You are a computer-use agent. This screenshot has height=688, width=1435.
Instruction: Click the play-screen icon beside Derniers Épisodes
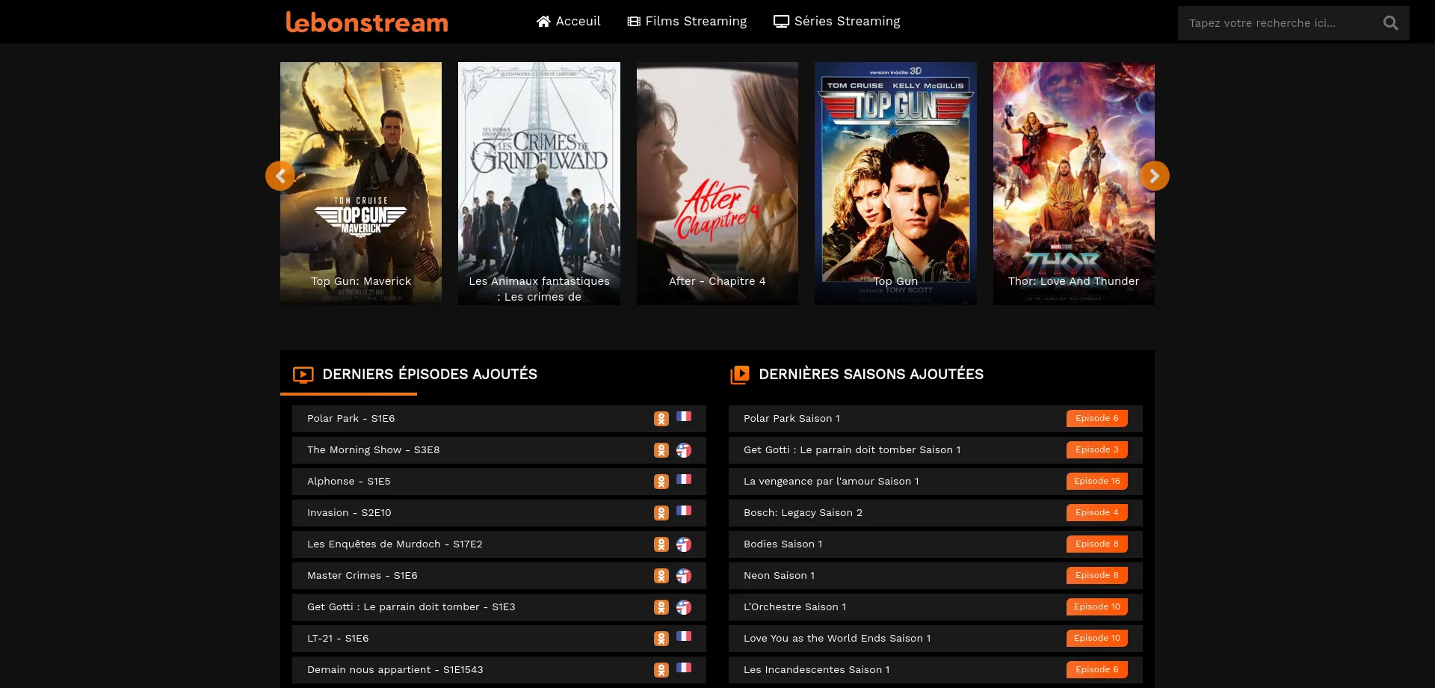coord(303,375)
